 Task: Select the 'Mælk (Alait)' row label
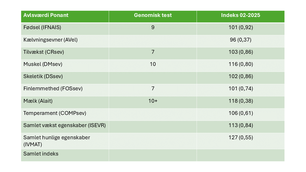(x=40, y=101)
